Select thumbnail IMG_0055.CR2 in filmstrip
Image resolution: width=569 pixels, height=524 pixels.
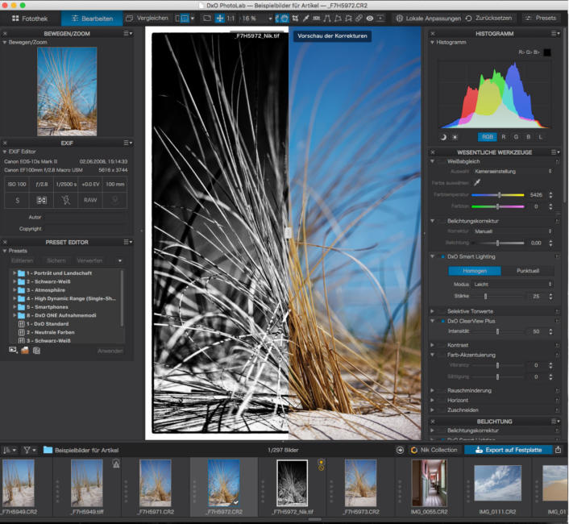pyautogui.click(x=429, y=483)
